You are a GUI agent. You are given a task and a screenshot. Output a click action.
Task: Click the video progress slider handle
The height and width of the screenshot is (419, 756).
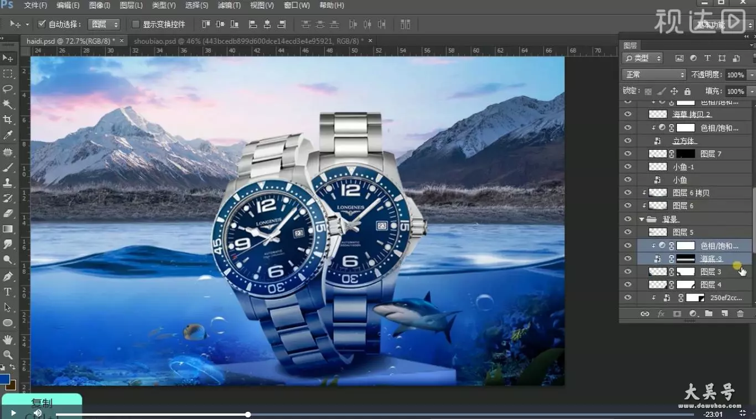[x=248, y=414]
